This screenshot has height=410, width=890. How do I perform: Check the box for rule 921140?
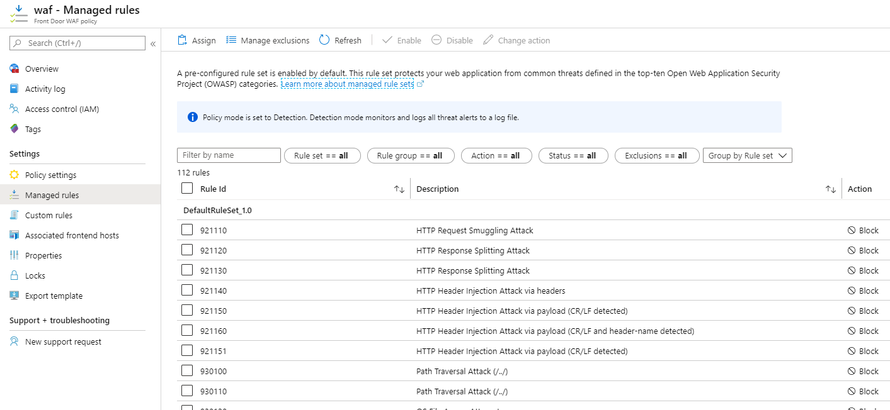[187, 290]
